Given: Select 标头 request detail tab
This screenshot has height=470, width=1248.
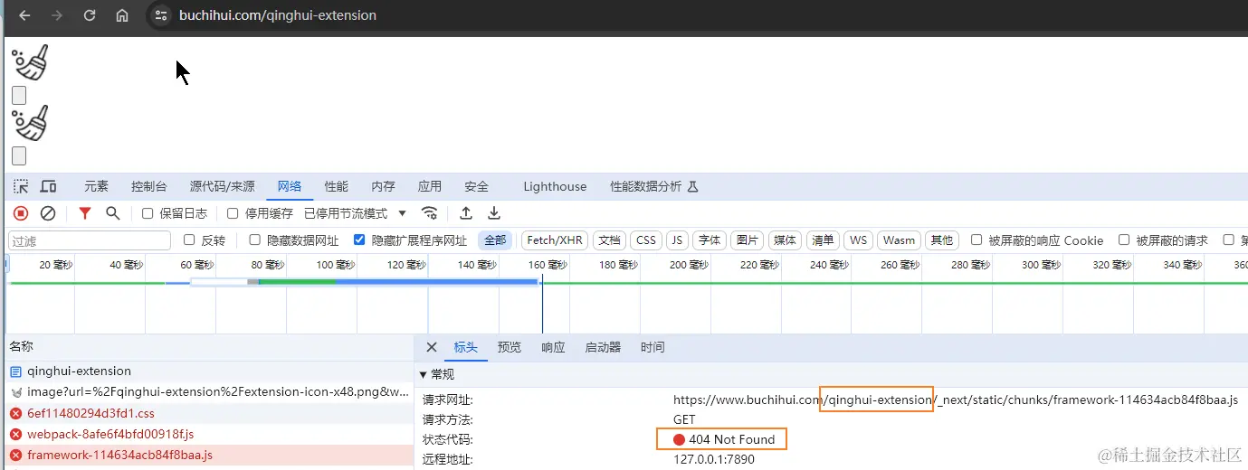Looking at the screenshot, I should pos(466,347).
